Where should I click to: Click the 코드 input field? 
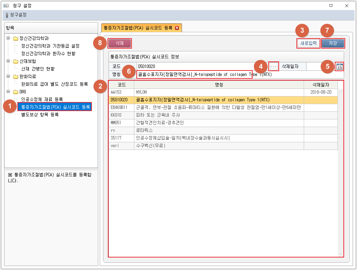coord(202,66)
